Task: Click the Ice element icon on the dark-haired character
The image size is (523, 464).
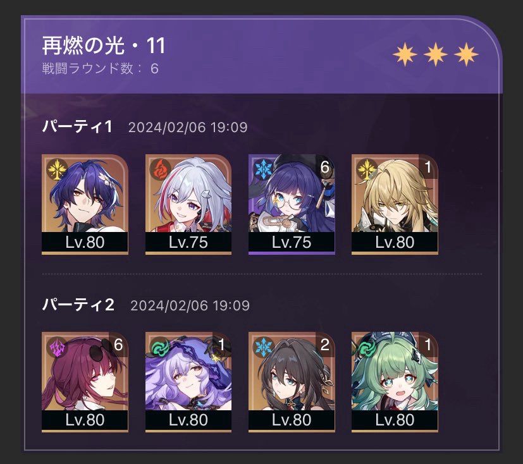Action: [x=264, y=347]
